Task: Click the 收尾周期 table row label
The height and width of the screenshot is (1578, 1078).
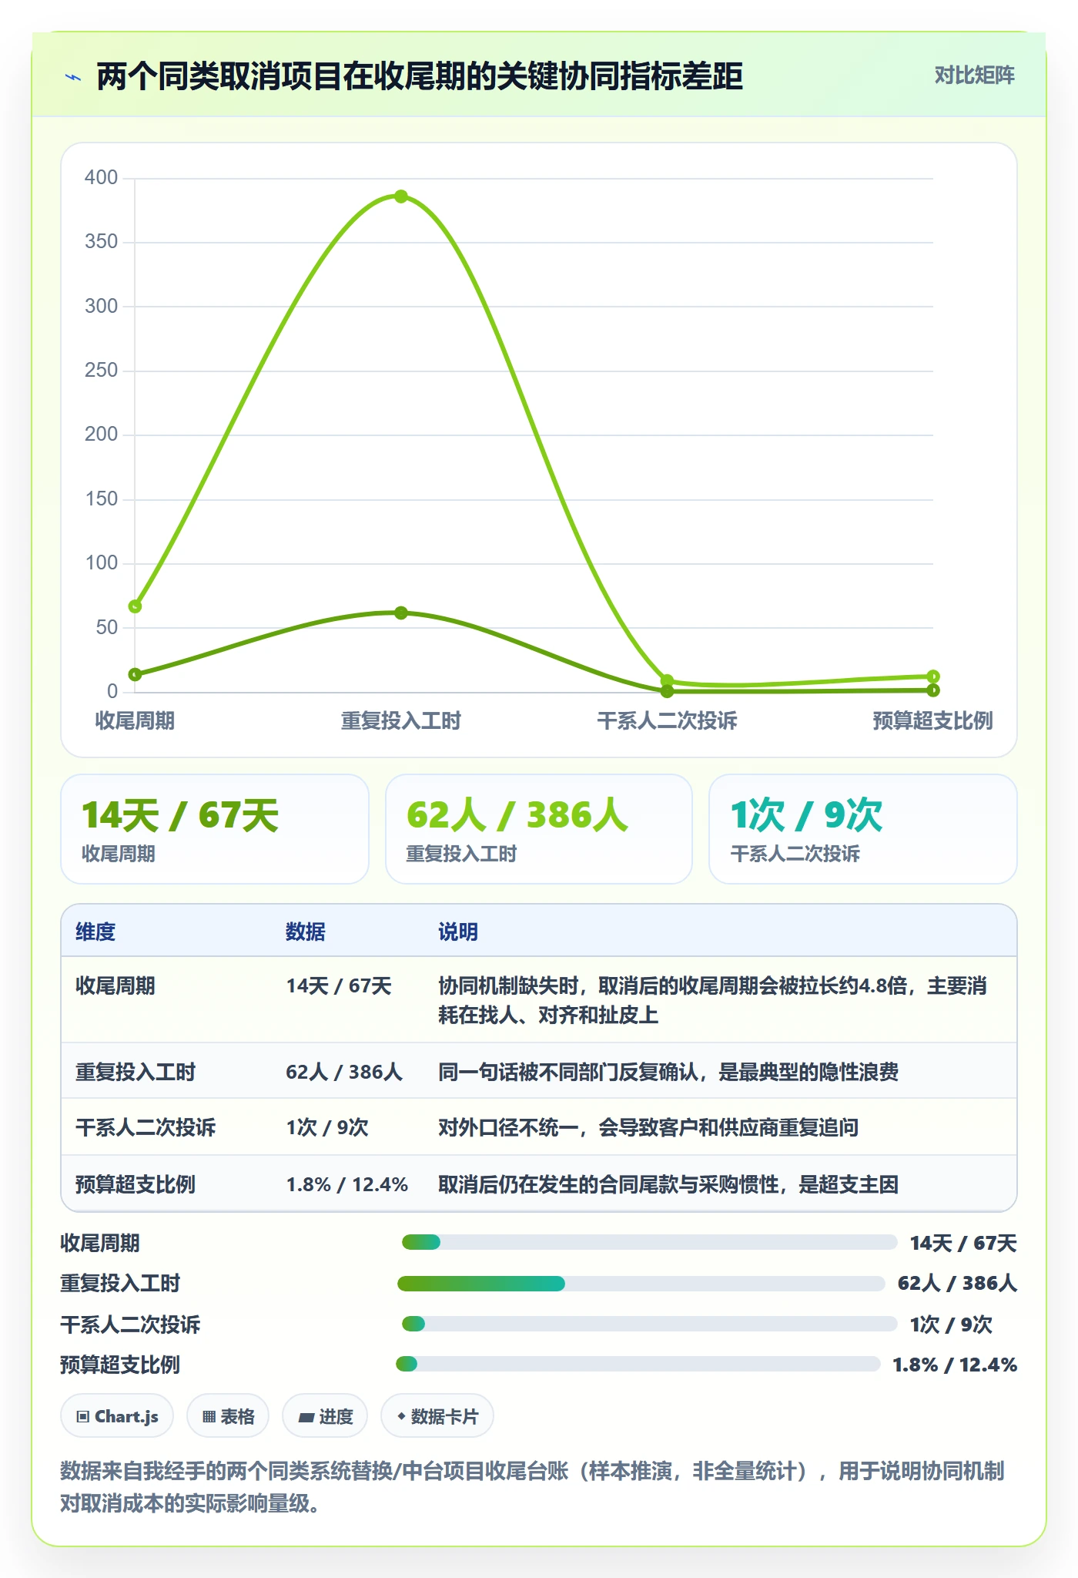Action: coord(115,985)
